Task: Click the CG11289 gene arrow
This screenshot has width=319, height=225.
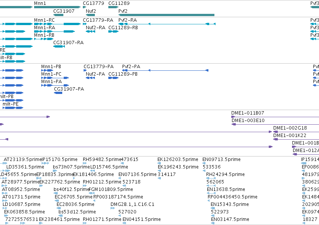Action: point(113,7)
